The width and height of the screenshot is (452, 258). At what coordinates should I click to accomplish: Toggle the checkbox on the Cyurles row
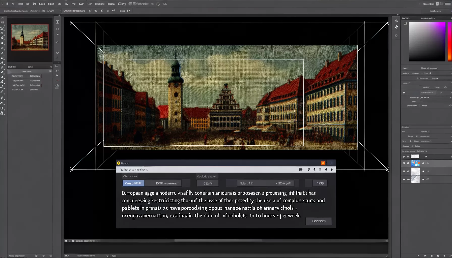coord(412,146)
